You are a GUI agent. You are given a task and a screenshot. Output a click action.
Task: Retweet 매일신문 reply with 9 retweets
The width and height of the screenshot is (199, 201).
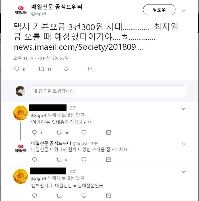[59, 160]
